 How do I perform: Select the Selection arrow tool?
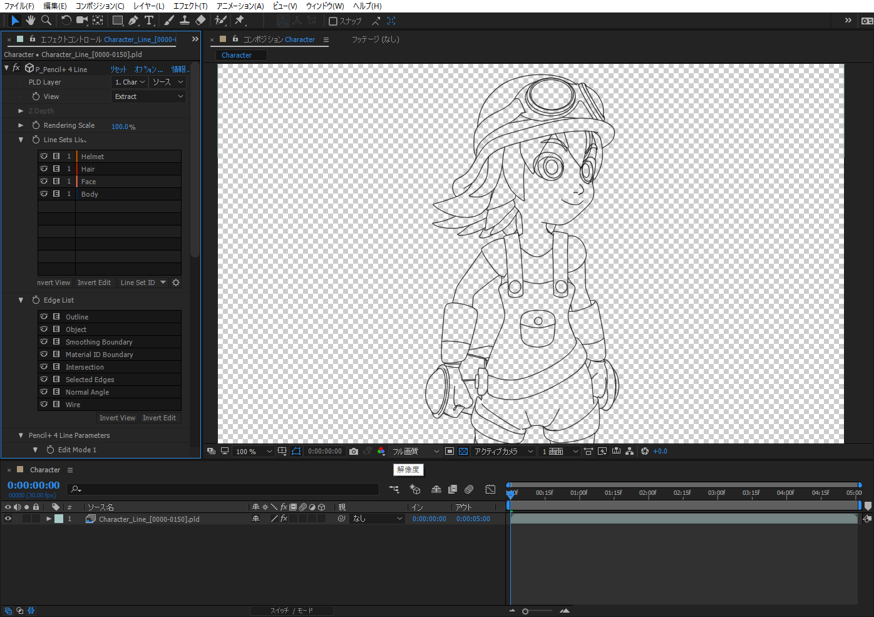15,21
